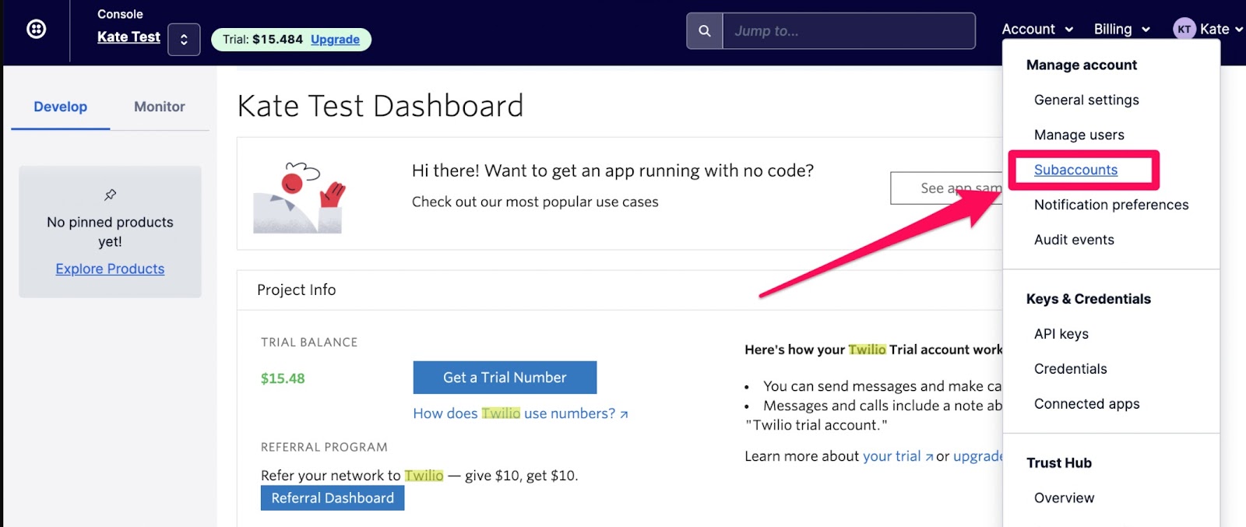
Task: Select the Develop tab
Action: 61,107
